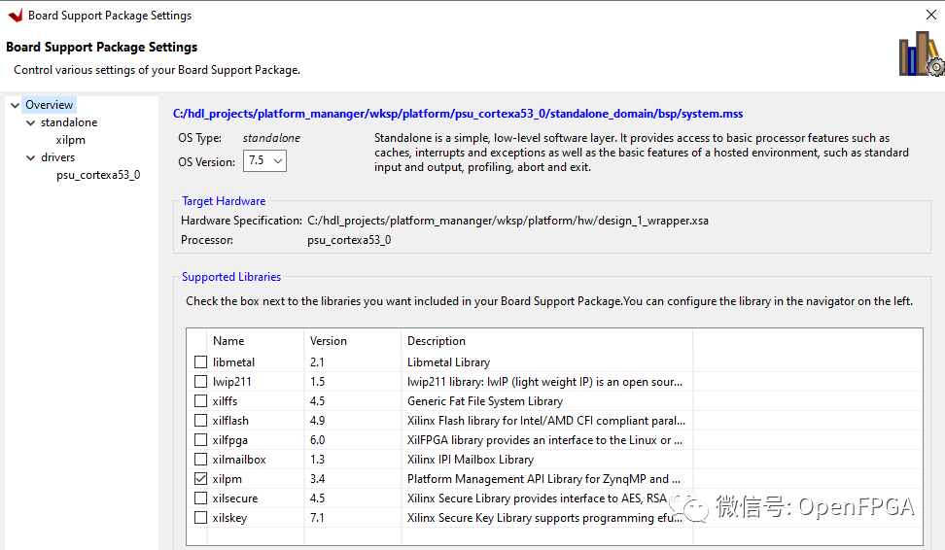
Task: Enable the libmetal library checkbox
Action: tap(200, 362)
